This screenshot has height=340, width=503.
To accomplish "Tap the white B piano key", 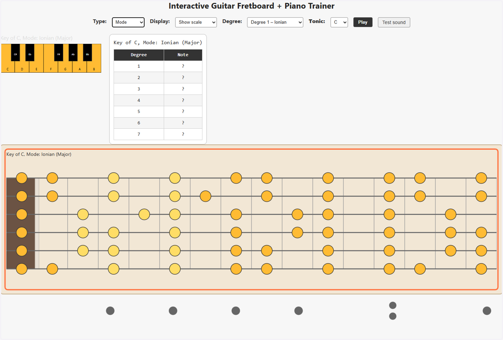I will coord(94,67).
